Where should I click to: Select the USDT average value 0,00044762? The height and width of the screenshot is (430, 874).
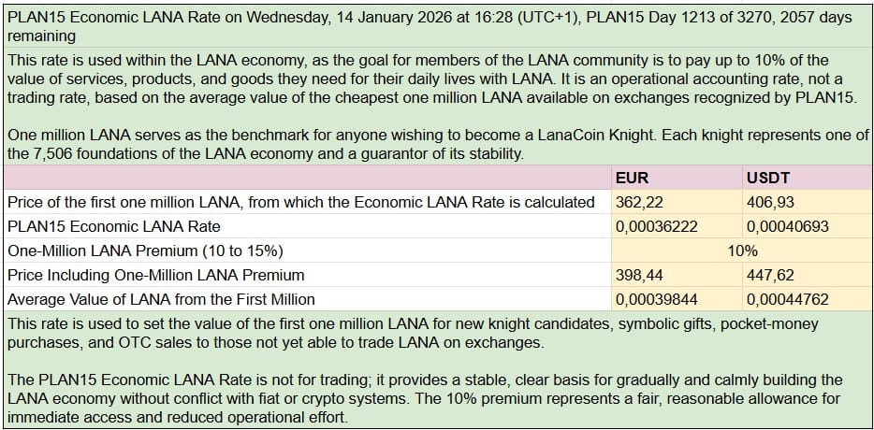[x=807, y=299]
